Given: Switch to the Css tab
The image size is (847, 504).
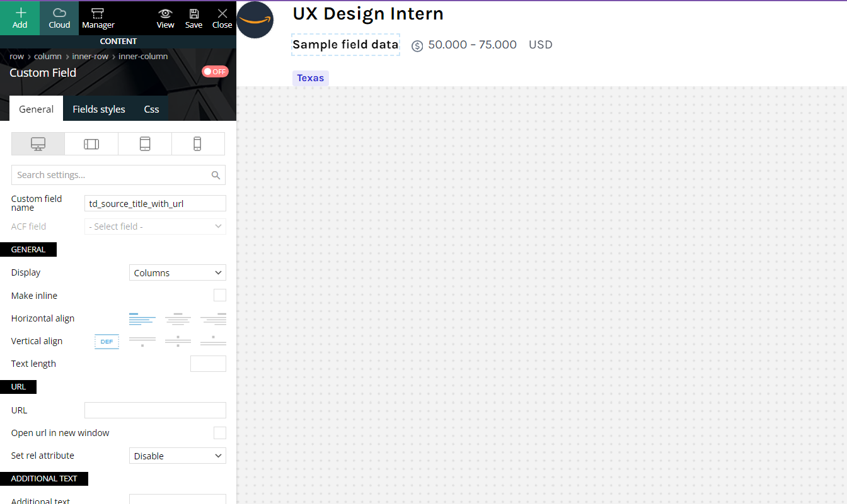Looking at the screenshot, I should (151, 109).
